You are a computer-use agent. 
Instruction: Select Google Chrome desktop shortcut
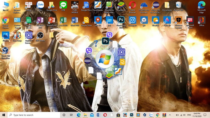[6, 23]
